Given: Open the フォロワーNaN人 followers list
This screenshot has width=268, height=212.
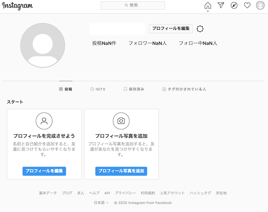Looking at the screenshot, I should [147, 43].
